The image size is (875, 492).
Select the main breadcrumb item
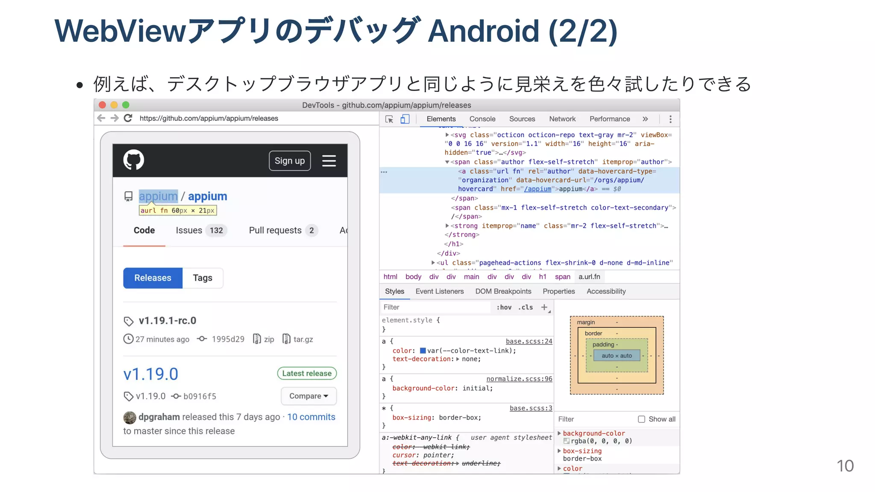472,277
